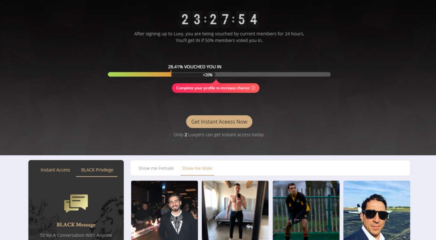Click the +20% marker on the progress bar
Viewport: 436px width, 240px height.
(x=208, y=75)
